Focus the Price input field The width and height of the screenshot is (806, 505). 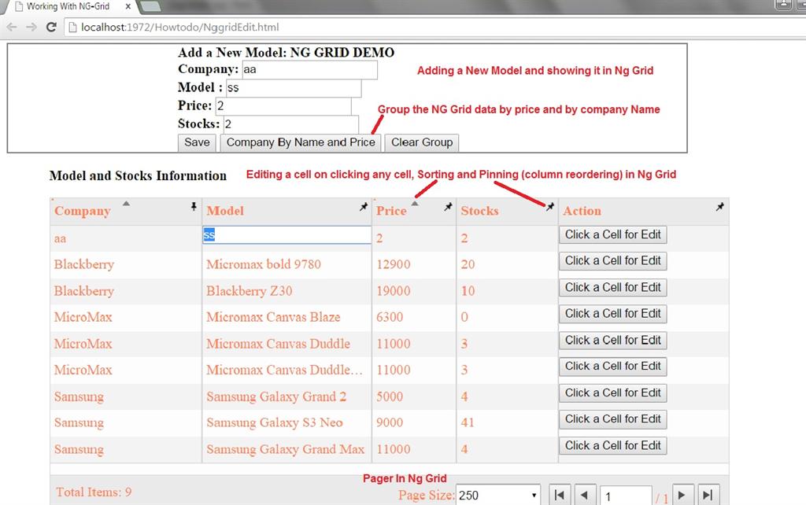[283, 106]
